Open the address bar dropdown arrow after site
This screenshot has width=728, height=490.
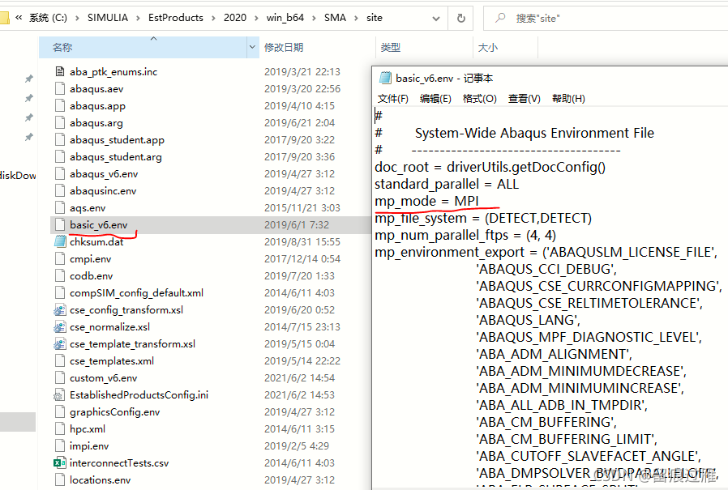click(435, 17)
